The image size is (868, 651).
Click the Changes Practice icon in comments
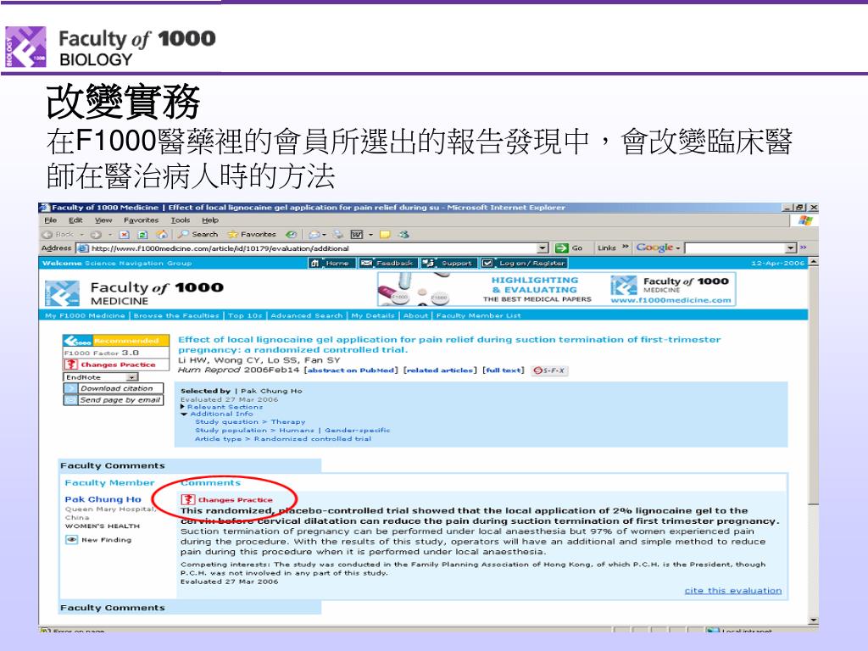click(x=188, y=500)
